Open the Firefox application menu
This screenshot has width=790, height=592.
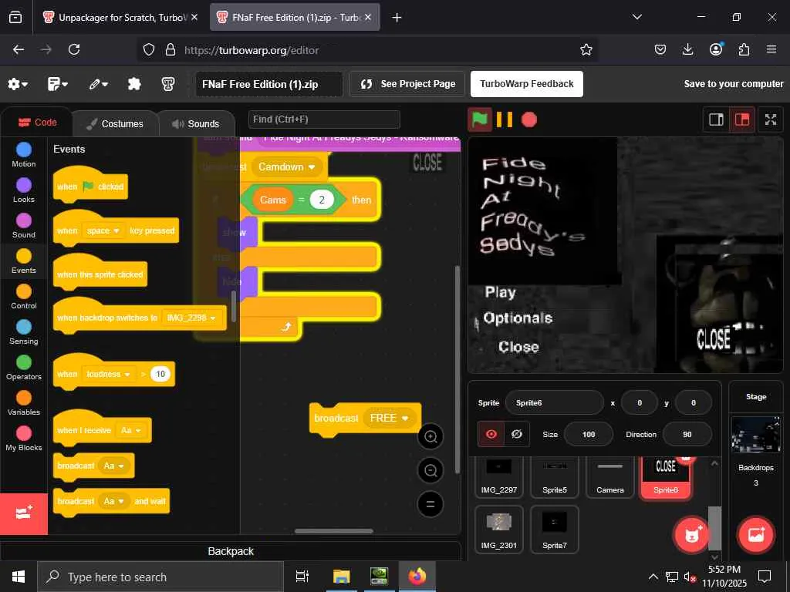point(771,49)
